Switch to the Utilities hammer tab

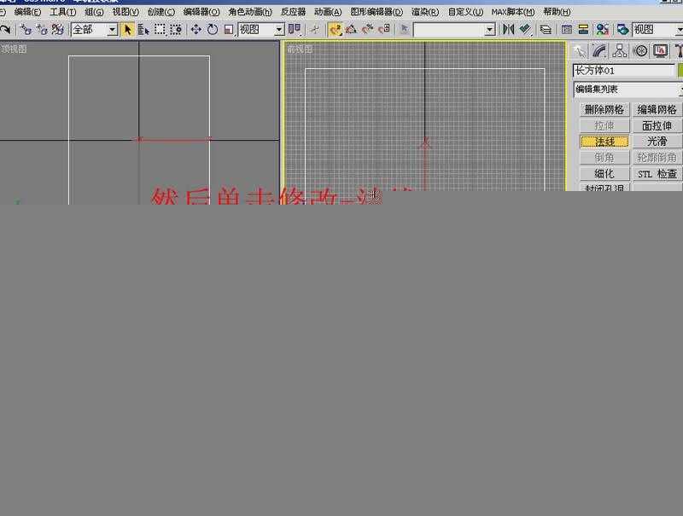[678, 51]
